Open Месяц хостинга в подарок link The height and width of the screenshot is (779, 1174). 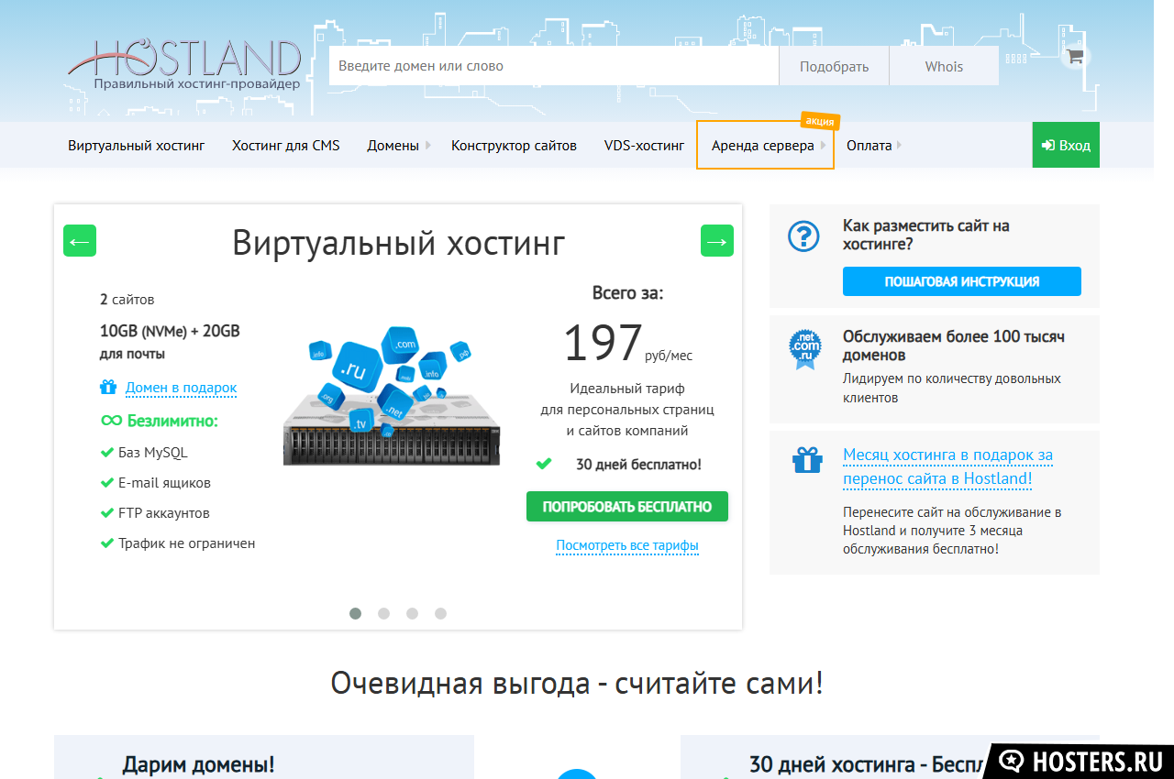pyautogui.click(x=947, y=466)
